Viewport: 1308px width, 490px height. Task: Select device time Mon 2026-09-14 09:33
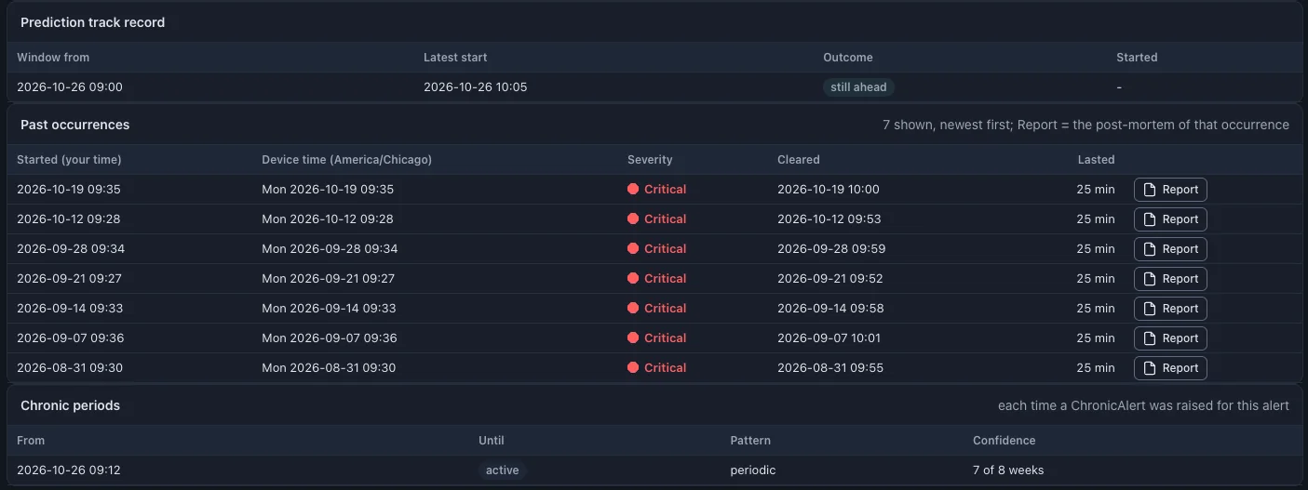tap(329, 309)
